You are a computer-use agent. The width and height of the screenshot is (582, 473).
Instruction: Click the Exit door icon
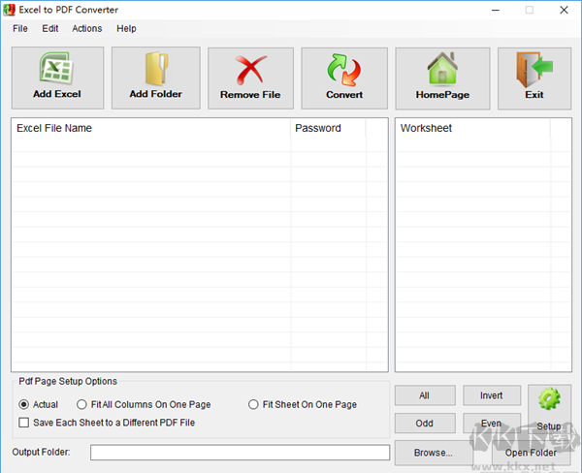coord(534,70)
